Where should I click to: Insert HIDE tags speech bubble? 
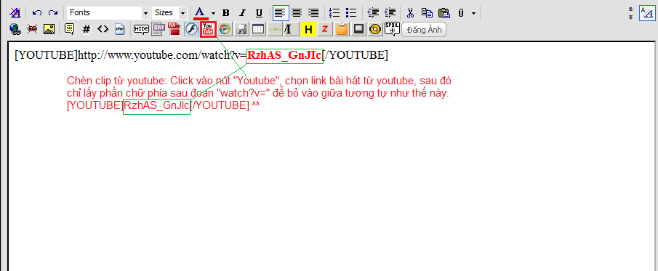[x=142, y=29]
